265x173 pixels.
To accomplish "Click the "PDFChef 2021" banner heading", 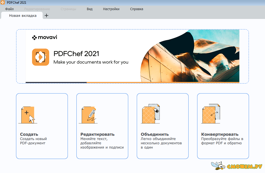I will tap(76, 54).
